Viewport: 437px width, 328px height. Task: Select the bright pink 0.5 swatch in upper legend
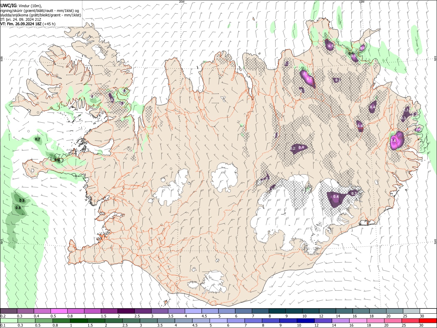[59, 311]
